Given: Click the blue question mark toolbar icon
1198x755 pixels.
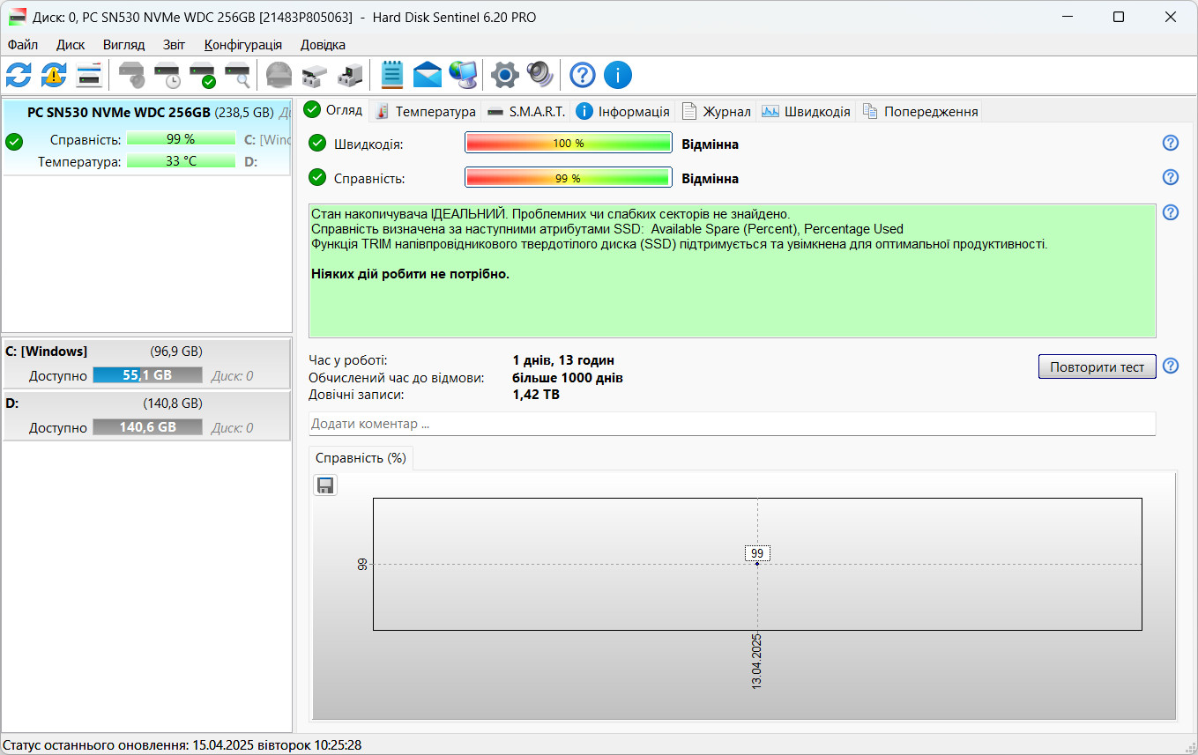Looking at the screenshot, I should coord(582,75).
